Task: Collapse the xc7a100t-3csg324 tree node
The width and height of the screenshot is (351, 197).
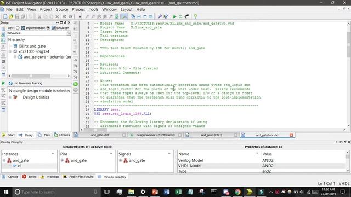Action: [x=10, y=51]
